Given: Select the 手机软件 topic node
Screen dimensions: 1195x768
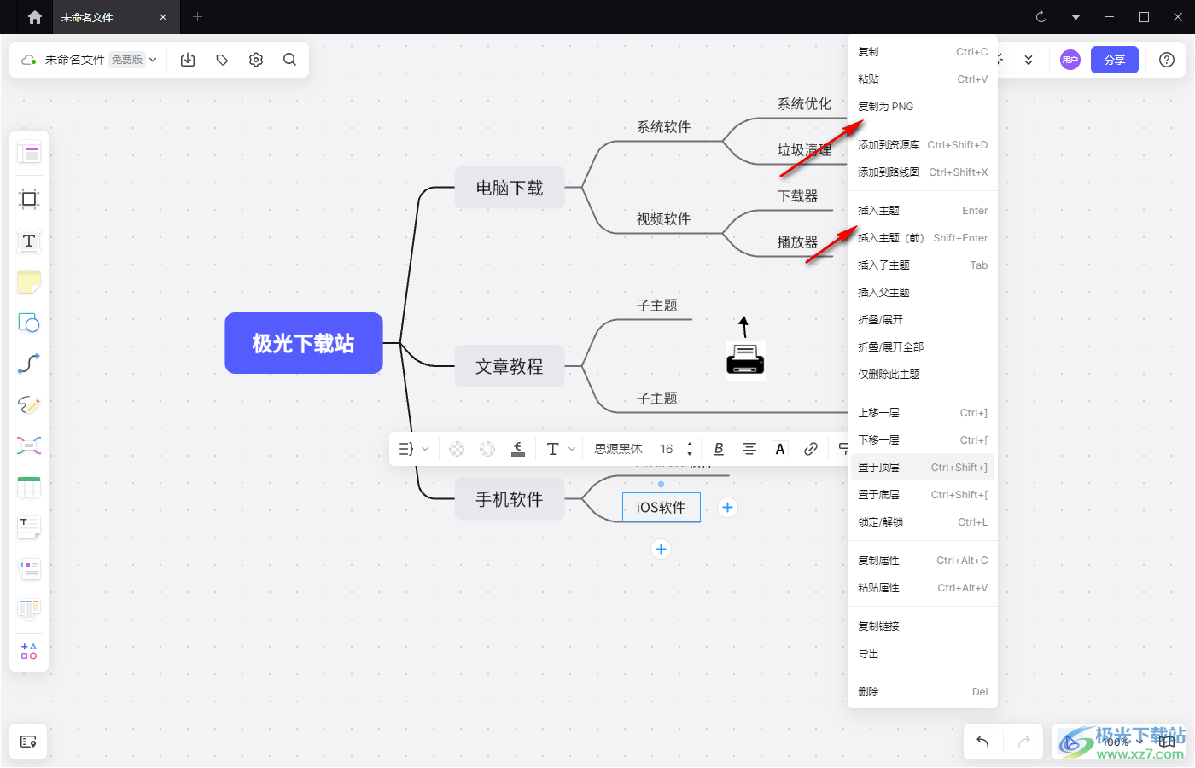Looking at the screenshot, I should click(510, 499).
